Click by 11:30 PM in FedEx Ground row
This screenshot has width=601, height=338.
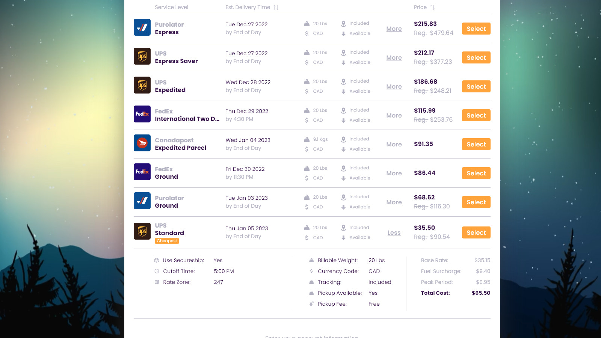[239, 177]
